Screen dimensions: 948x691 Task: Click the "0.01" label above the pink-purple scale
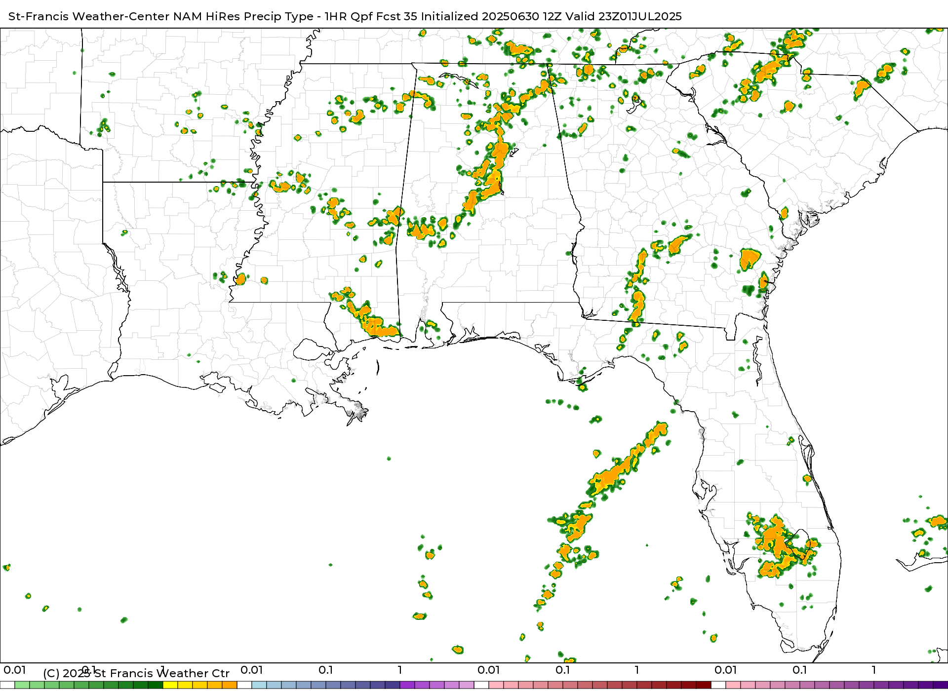click(726, 670)
